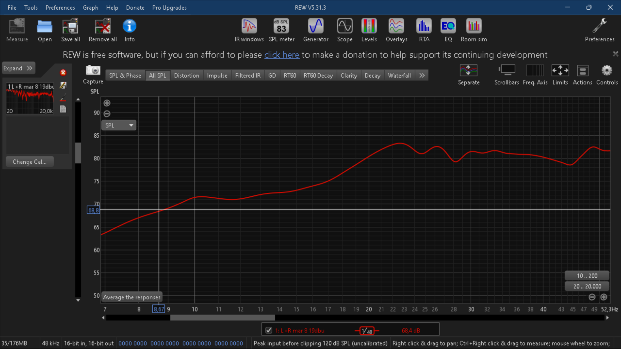Open the Graph menu
This screenshot has height=349, width=621.
(x=91, y=7)
